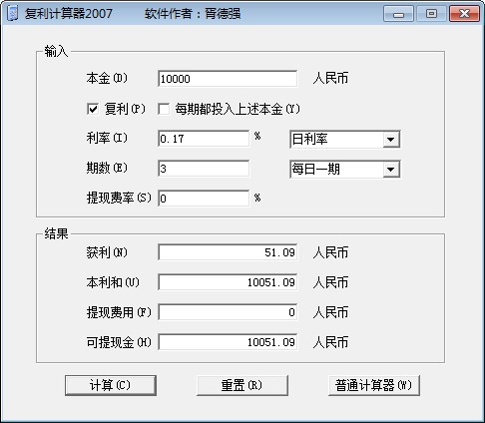Open the 日利率 rate type dropdown
This screenshot has height=423, width=485.
(x=391, y=140)
